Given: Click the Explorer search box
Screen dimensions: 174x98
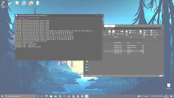Looking at the screenshot, I should point(156,40).
